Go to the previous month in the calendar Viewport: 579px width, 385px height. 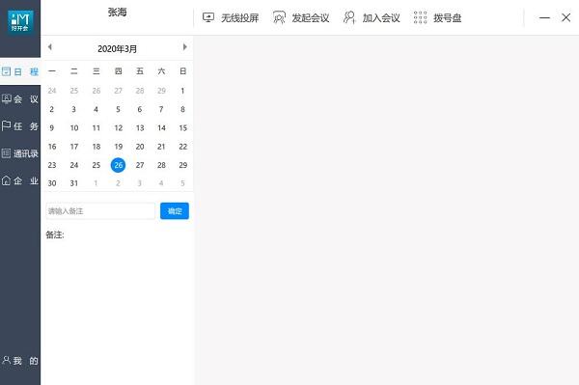(x=50, y=47)
